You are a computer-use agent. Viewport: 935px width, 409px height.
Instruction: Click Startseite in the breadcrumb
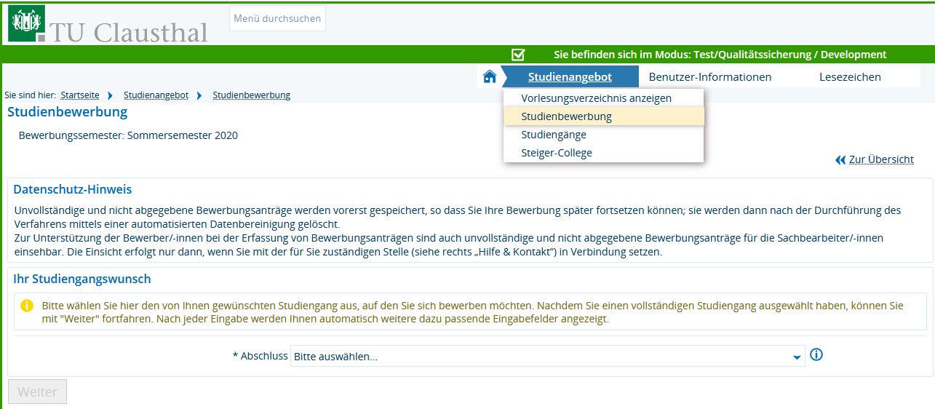click(80, 95)
